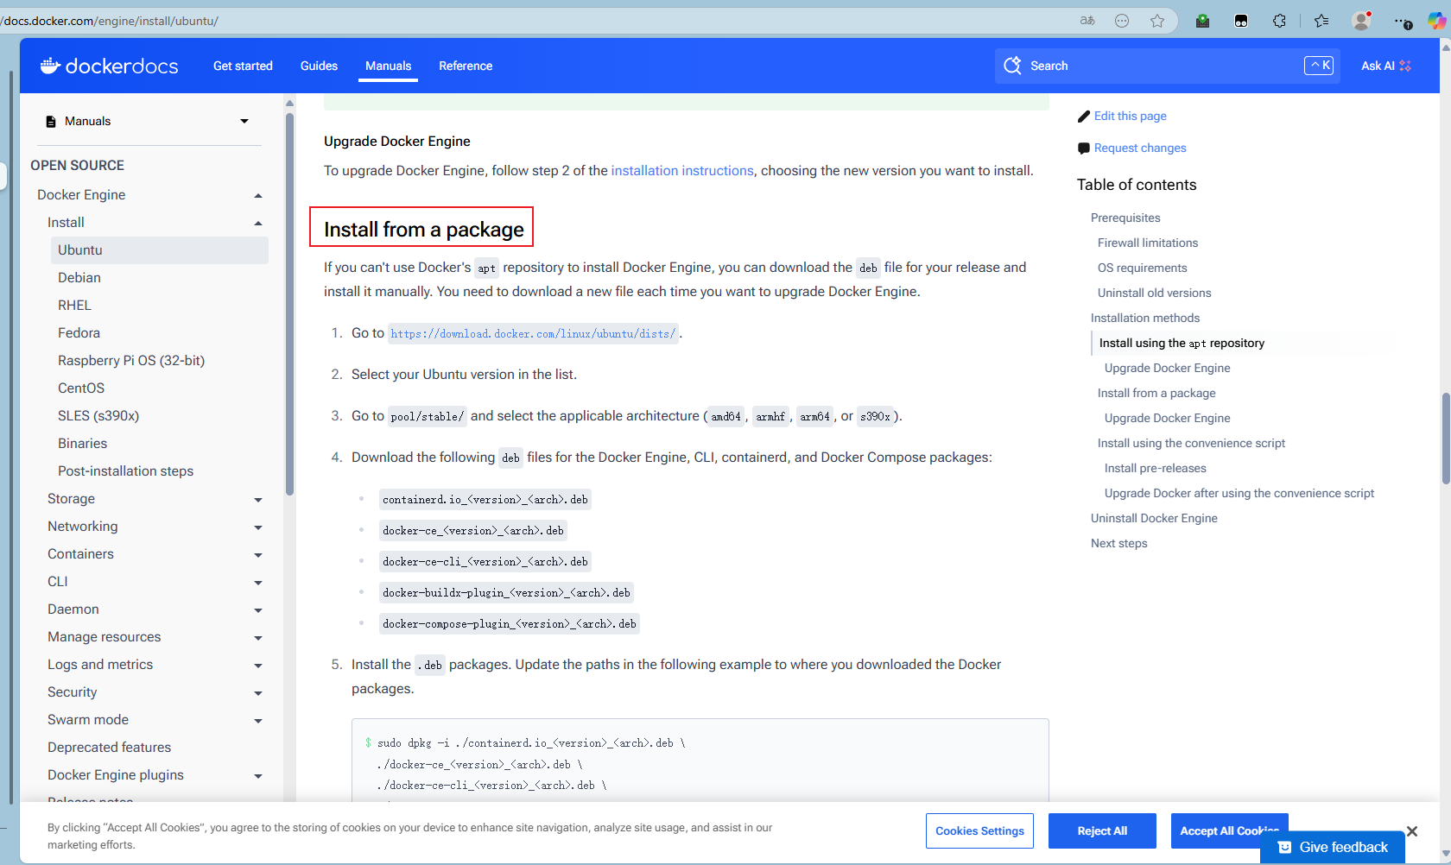Expand the Security section arrow
This screenshot has width=1451, height=865.
[257, 693]
